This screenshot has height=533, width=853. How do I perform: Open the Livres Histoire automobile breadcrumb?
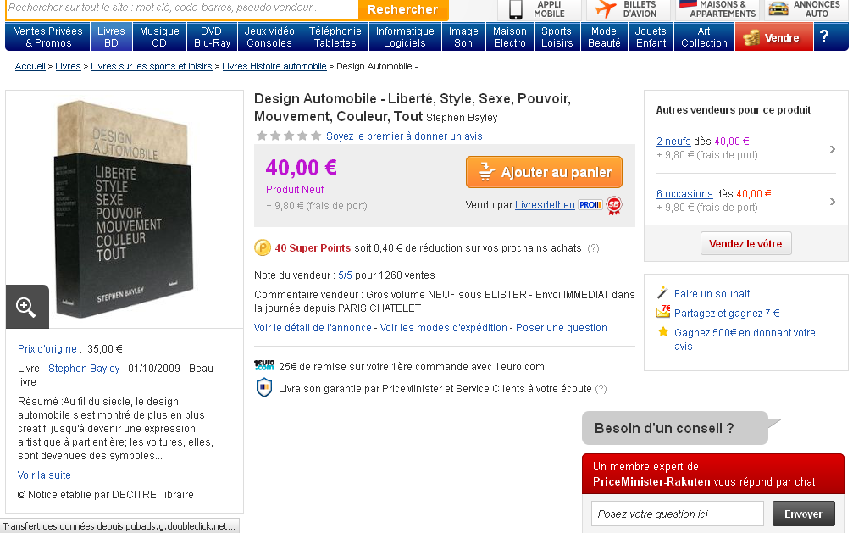pos(274,66)
